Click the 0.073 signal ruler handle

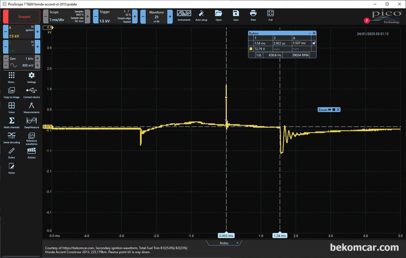pos(47,127)
